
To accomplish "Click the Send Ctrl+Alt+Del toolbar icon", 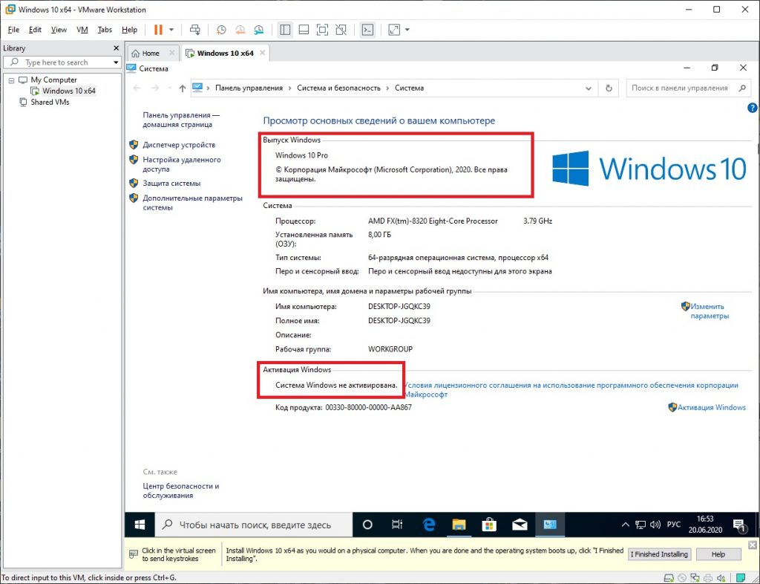I will (x=195, y=30).
